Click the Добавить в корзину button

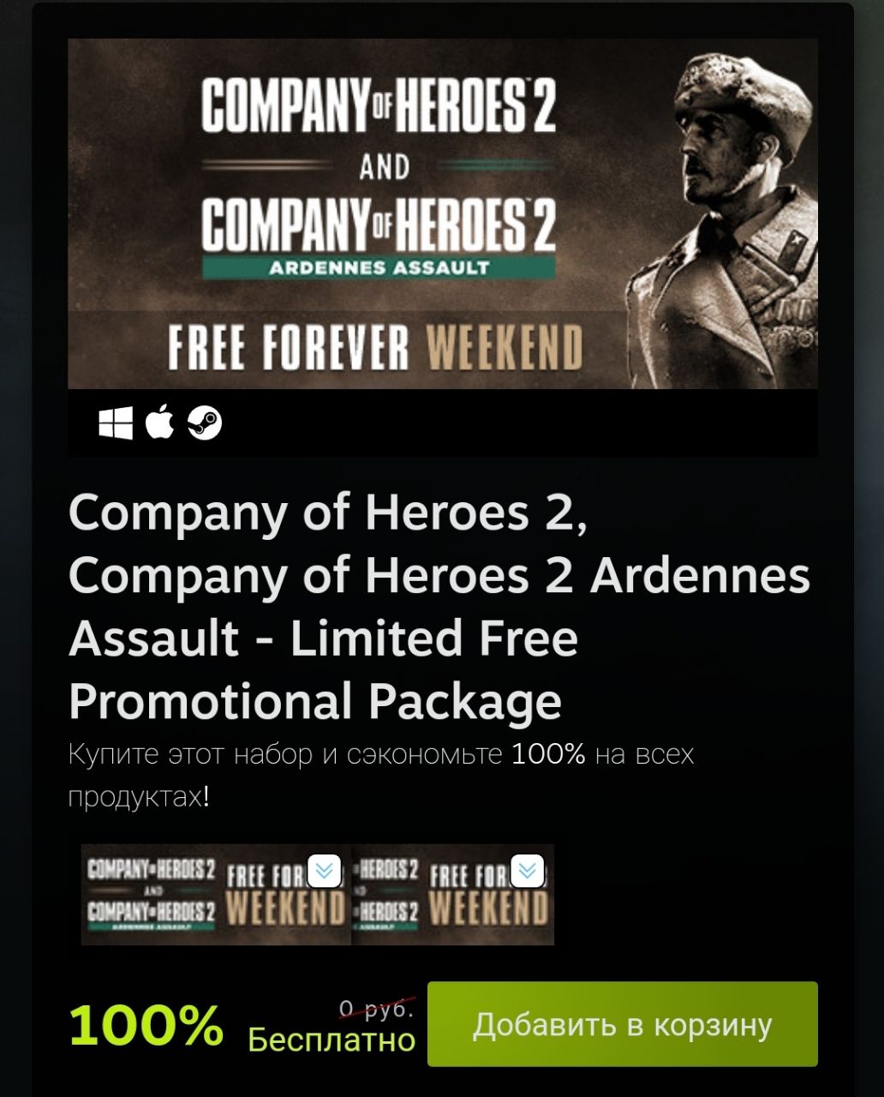[623, 1024]
